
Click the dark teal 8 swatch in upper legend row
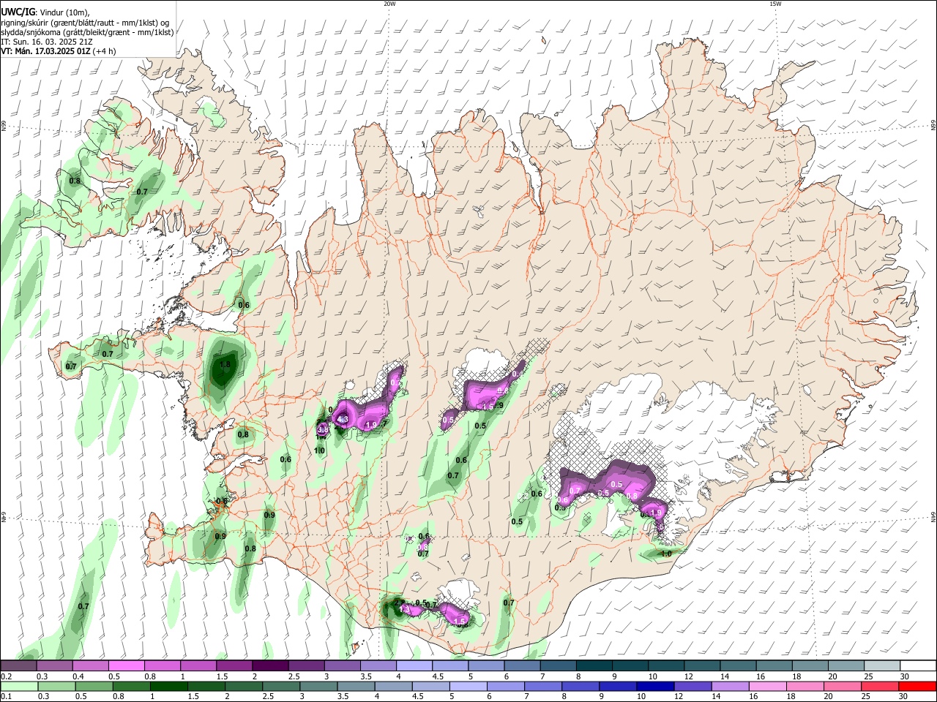pyautogui.click(x=593, y=665)
